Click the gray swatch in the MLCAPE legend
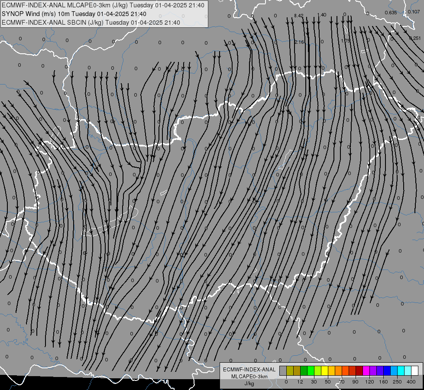 click(283, 370)
